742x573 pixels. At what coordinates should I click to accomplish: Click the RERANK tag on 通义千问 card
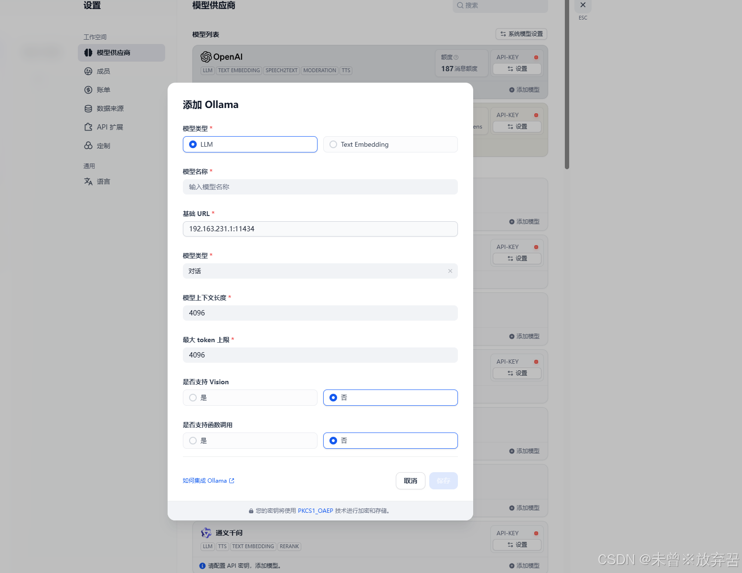(289, 546)
